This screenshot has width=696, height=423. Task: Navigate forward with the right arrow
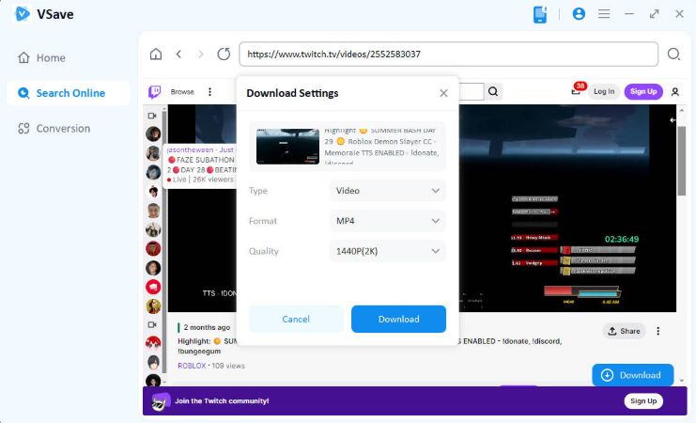201,55
